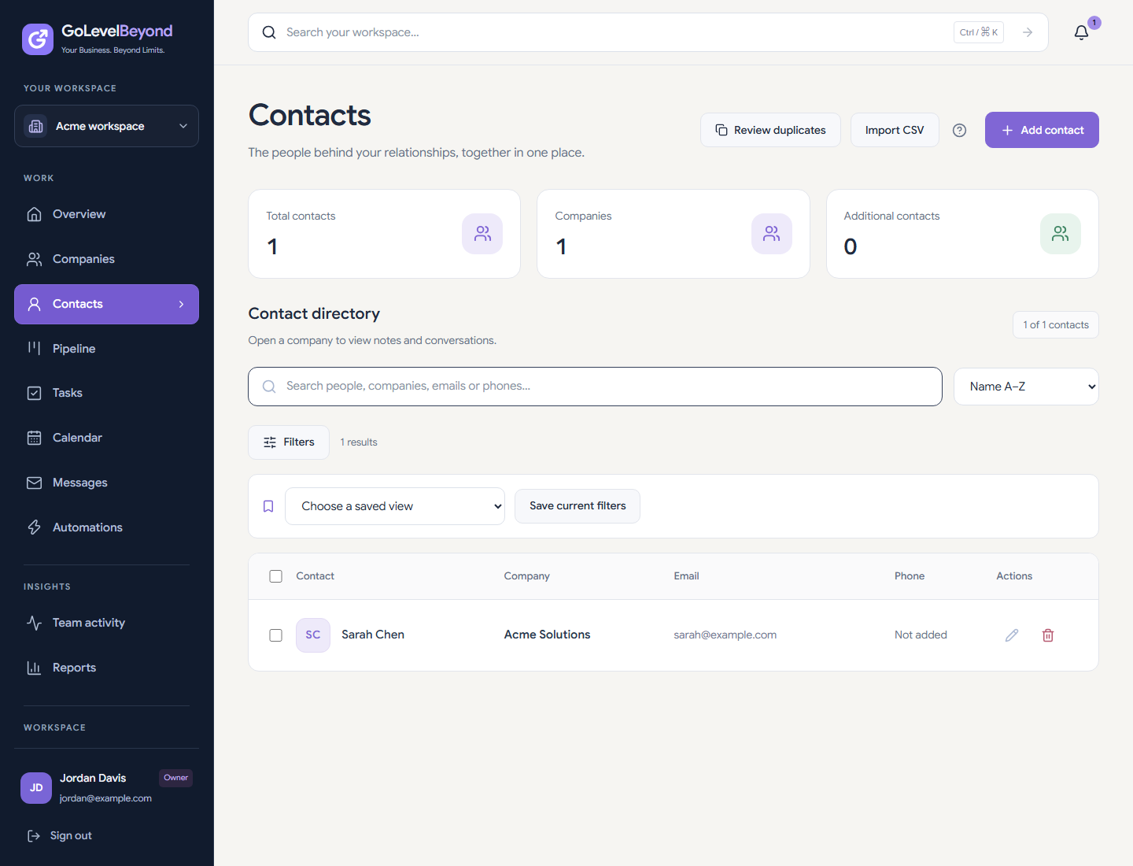
Task: Click the saved view bookmark icon
Action: pyautogui.click(x=268, y=506)
